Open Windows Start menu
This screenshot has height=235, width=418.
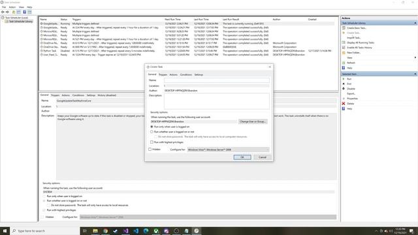click(5, 230)
